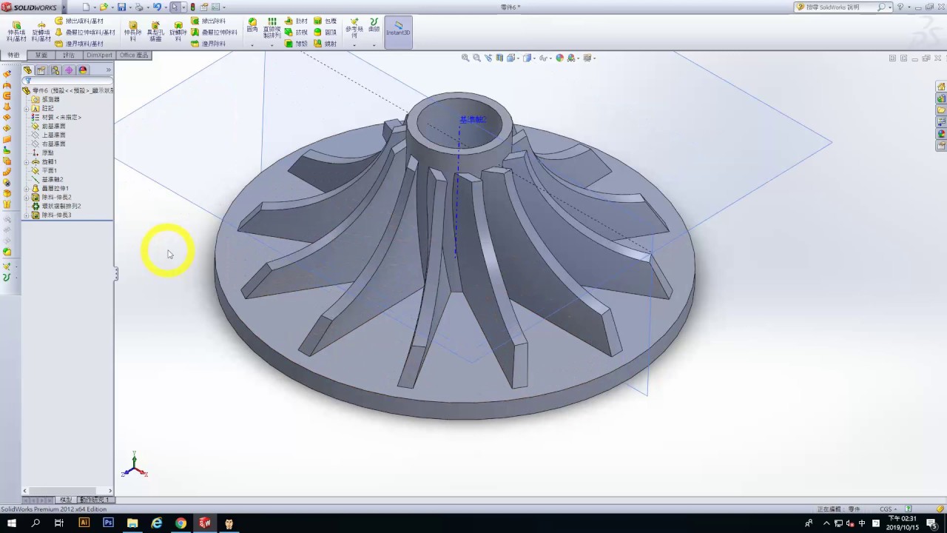This screenshot has width=947, height=533.
Task: Select the 肋材 rib tool
Action: 296,21
